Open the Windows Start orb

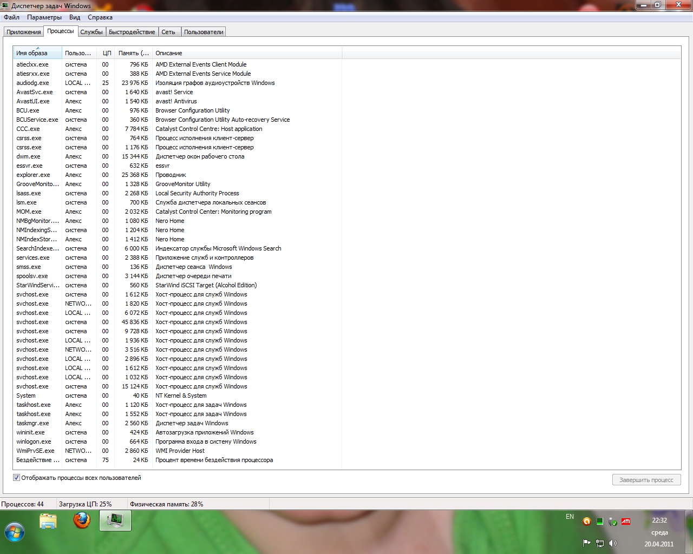15,532
